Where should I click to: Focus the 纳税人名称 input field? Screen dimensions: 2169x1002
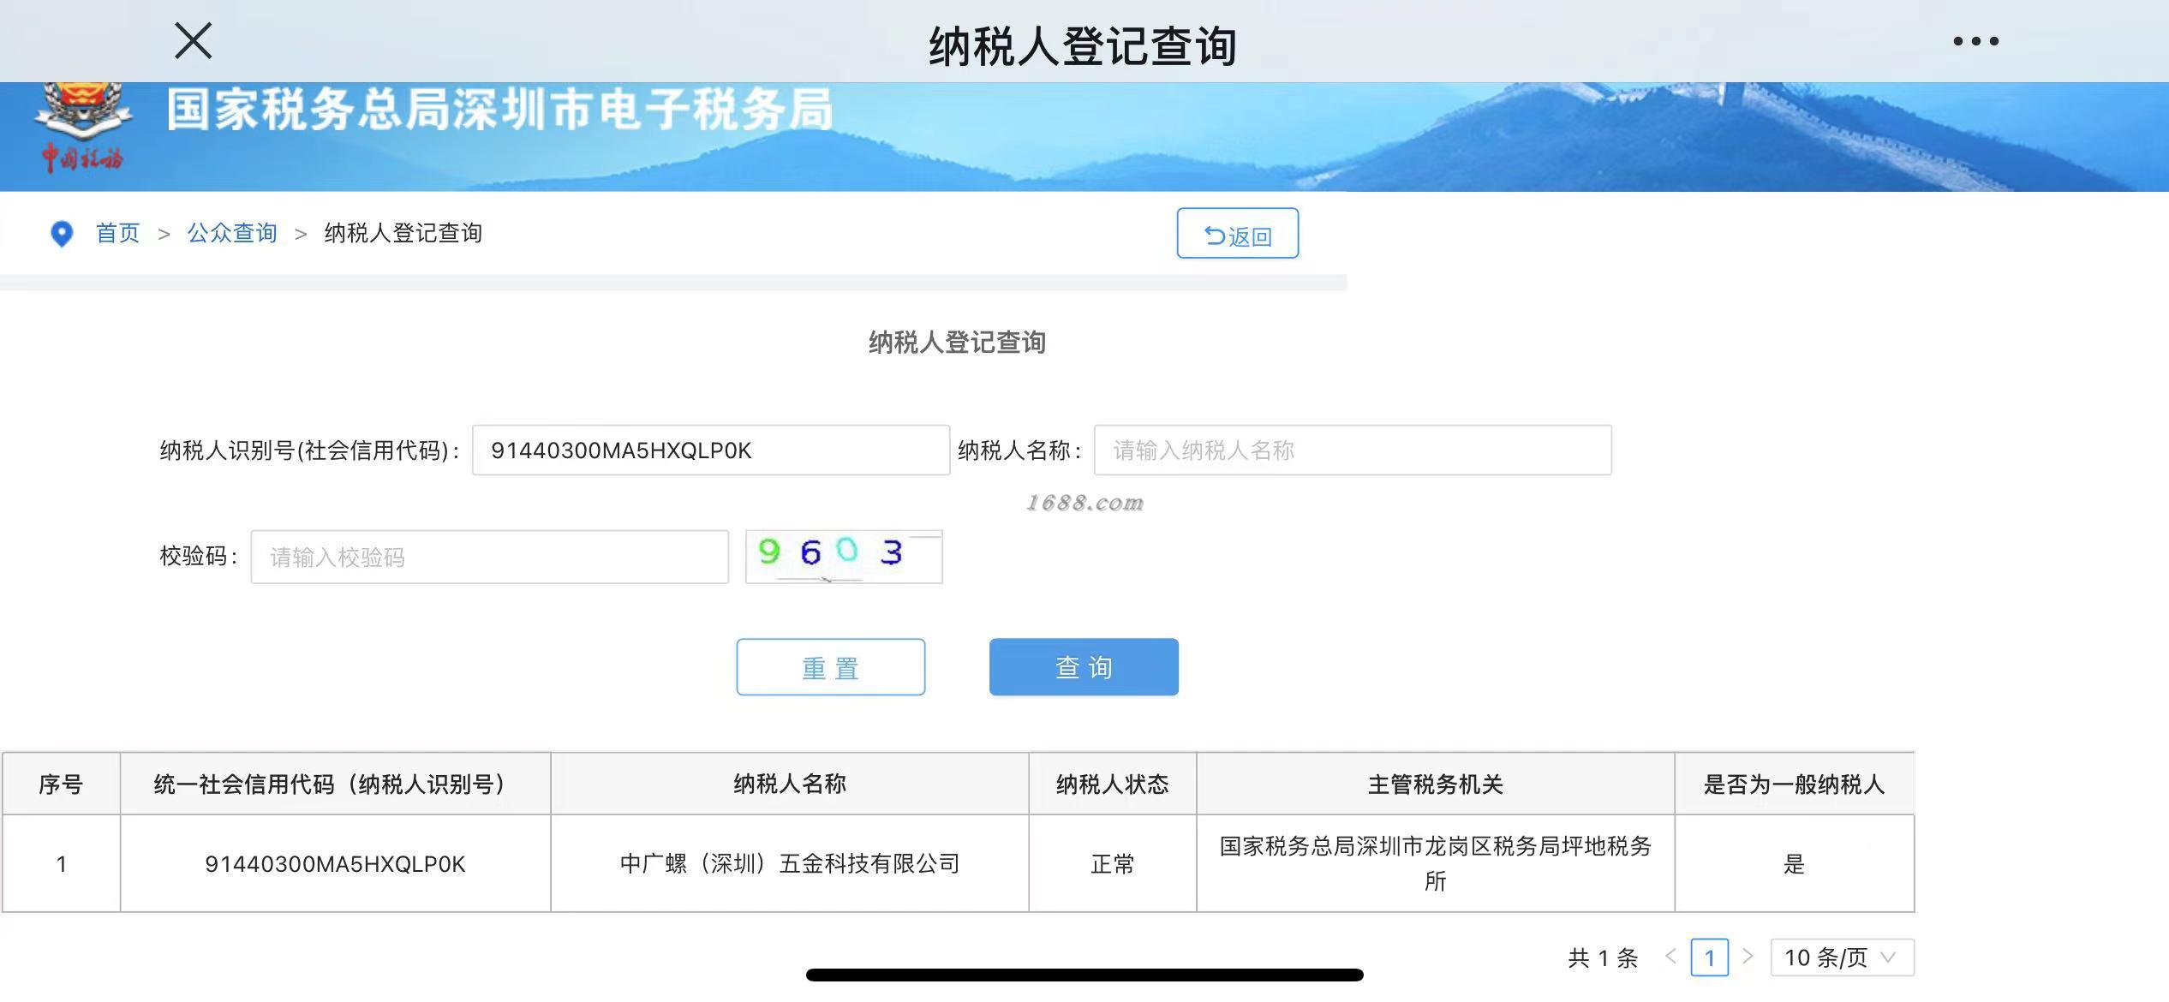[1353, 450]
